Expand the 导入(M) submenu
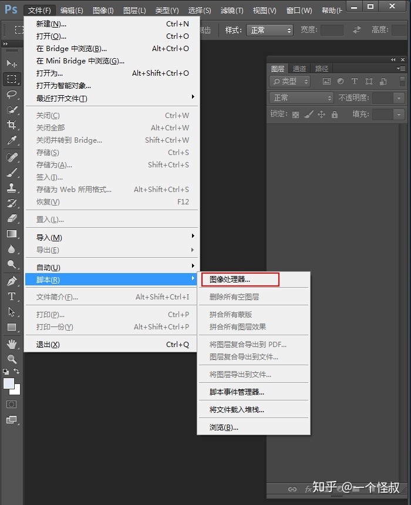Viewport: 411px width, 505px height. (112, 238)
